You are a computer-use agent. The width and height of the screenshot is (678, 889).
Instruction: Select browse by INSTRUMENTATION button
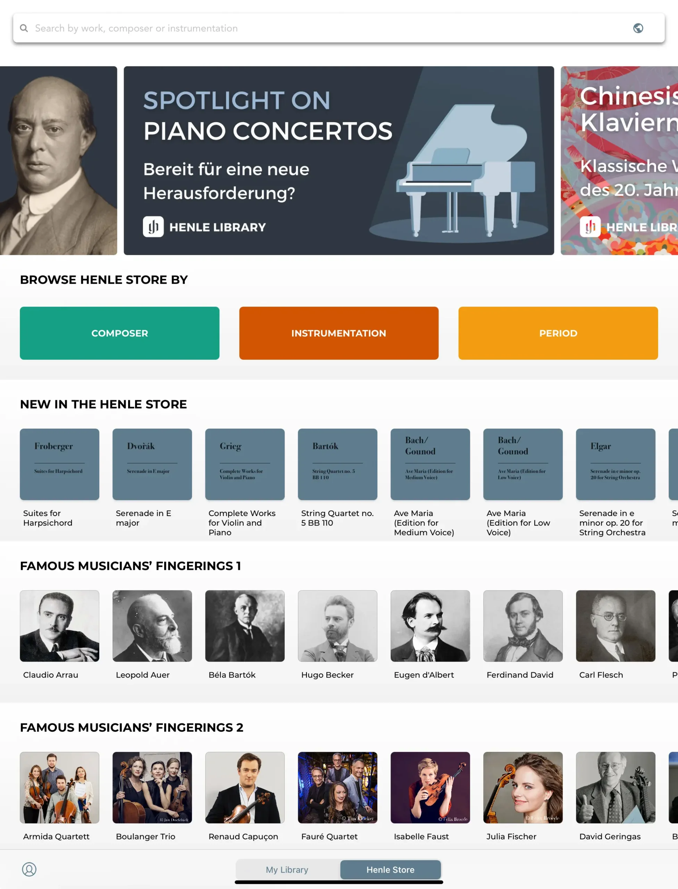(338, 333)
